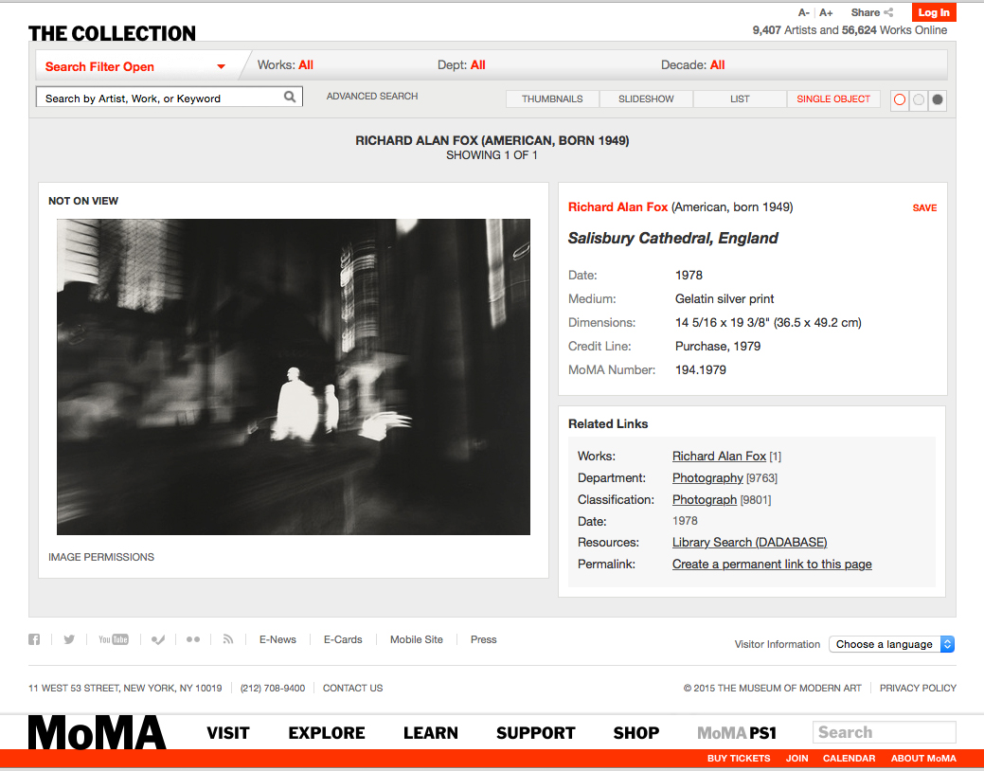Screen dimensions: 984x771
Task: Open MoMA's Facebook page icon
Action: click(34, 639)
